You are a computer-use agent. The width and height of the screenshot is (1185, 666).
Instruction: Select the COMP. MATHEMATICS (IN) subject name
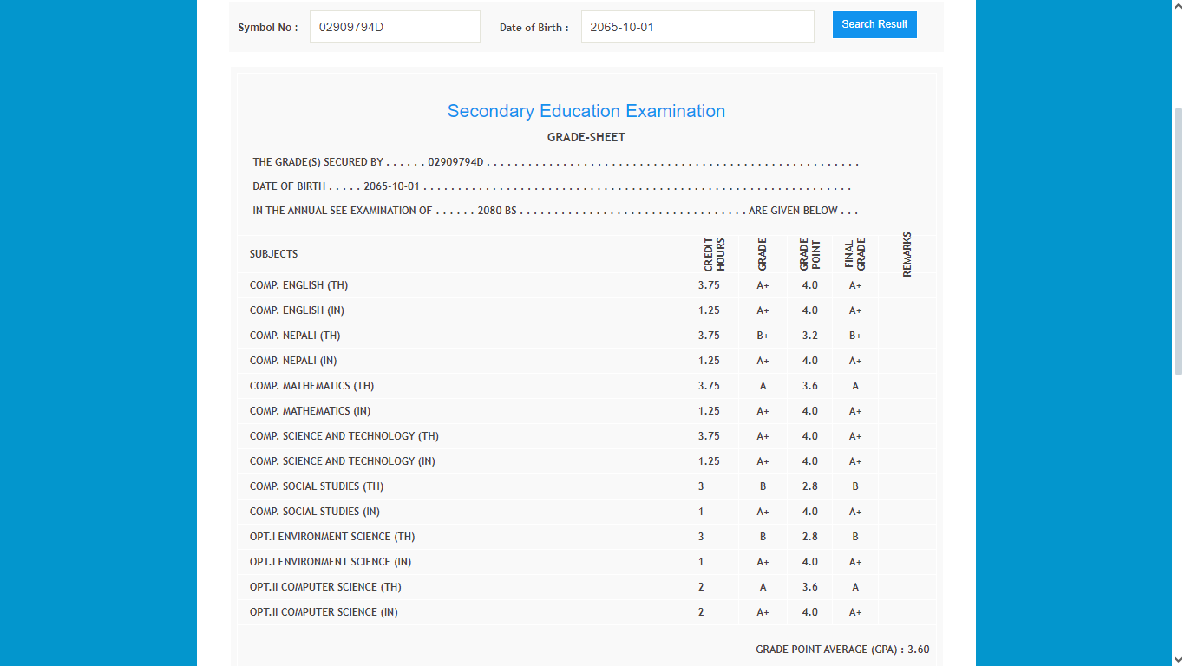[x=310, y=411]
